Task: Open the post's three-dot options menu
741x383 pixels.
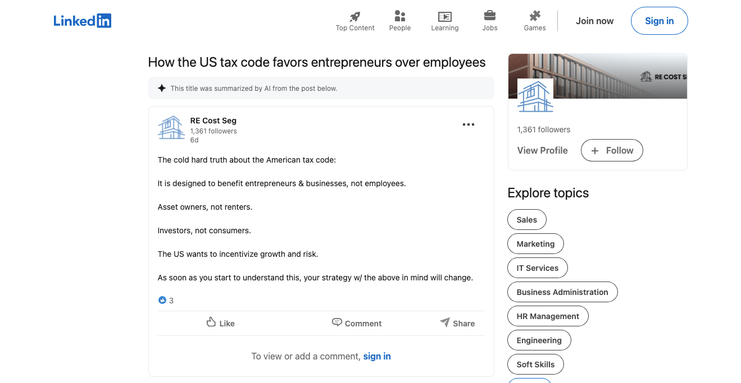Action: click(x=468, y=124)
